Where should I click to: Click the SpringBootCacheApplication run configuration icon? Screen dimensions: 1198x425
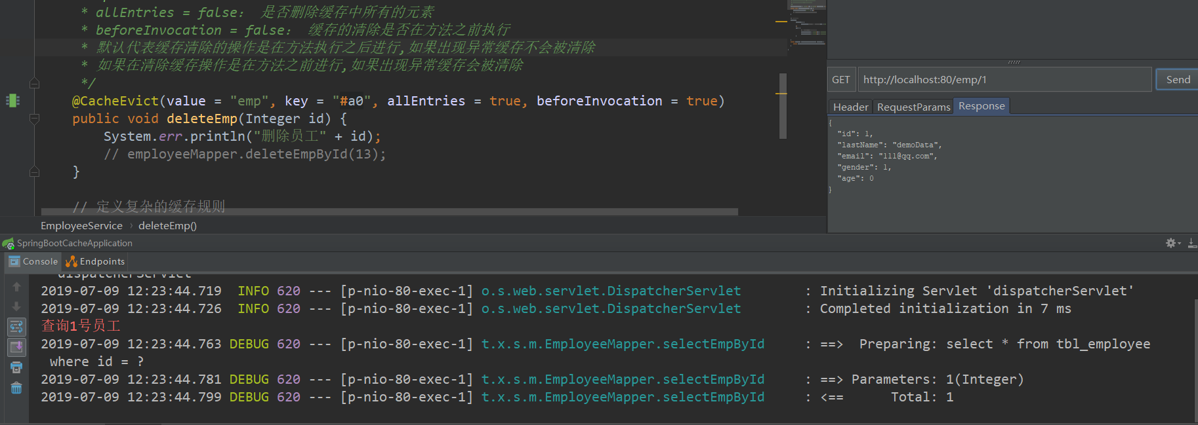click(x=9, y=244)
